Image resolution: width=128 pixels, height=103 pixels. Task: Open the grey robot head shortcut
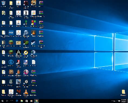point(26,33)
